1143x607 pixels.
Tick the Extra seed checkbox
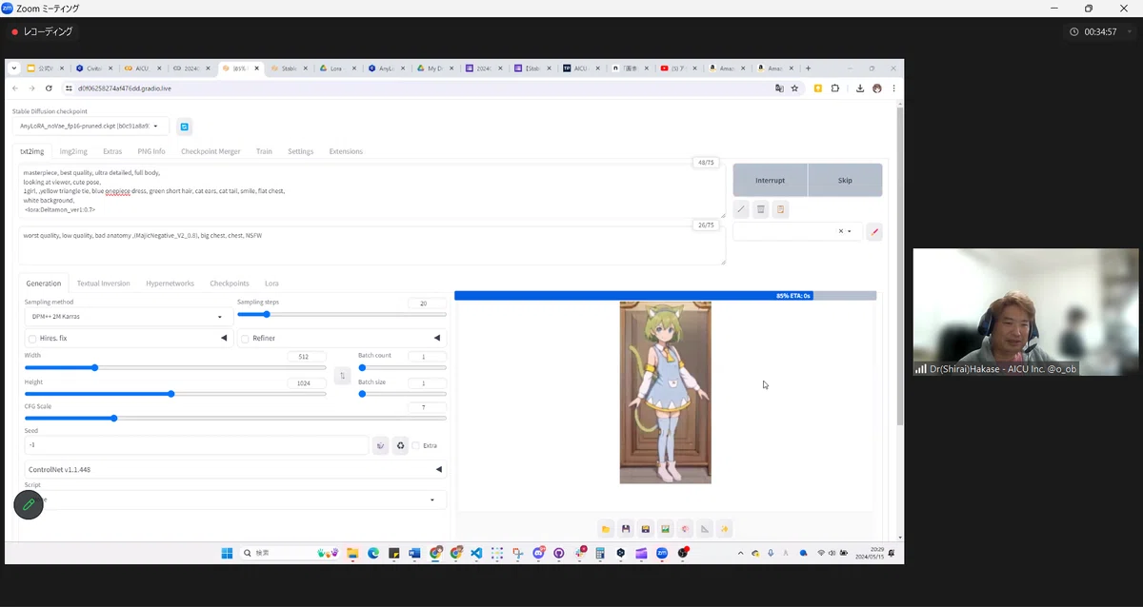coord(416,445)
